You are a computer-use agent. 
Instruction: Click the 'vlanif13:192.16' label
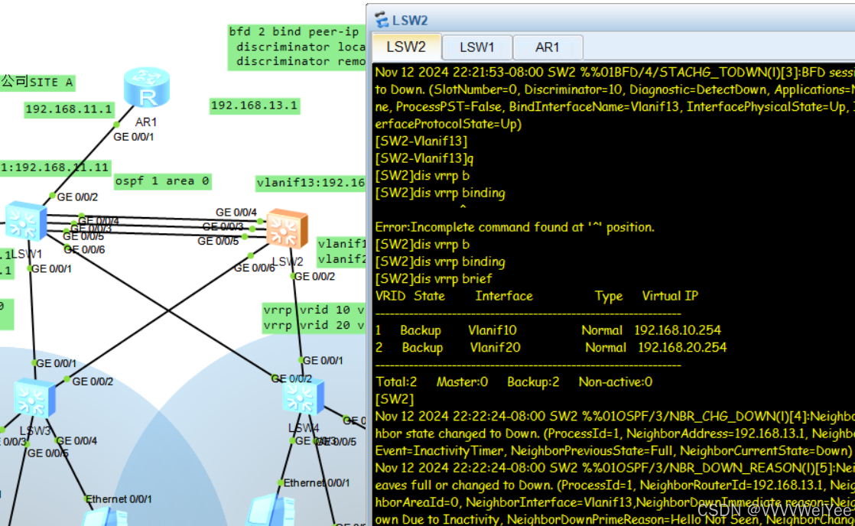point(310,183)
